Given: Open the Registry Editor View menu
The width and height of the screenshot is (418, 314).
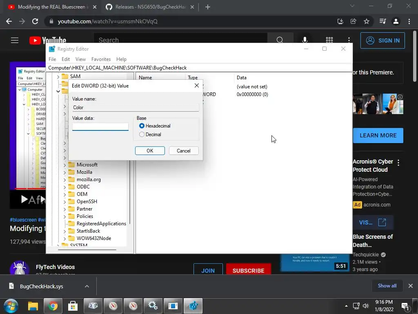Looking at the screenshot, I should coord(80,59).
